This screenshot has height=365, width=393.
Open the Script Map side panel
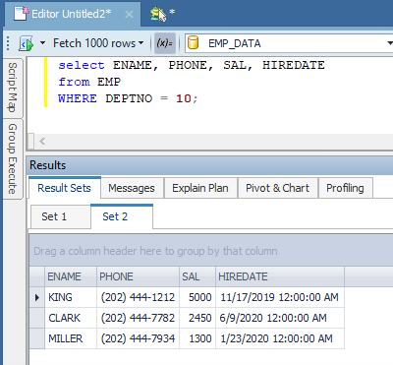[13, 88]
